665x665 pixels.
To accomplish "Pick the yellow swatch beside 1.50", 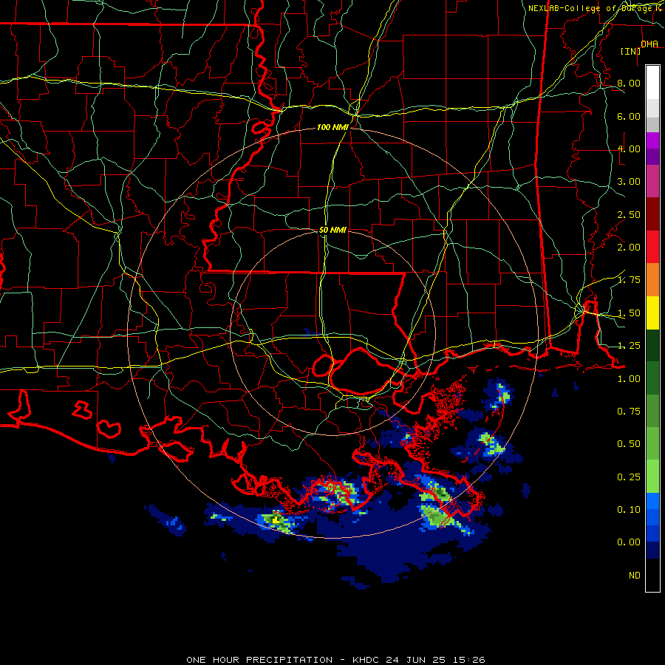I will click(x=652, y=313).
